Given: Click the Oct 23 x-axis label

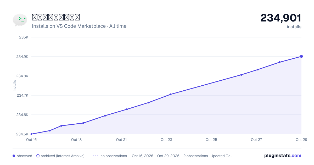Looking at the screenshot, I should click(166, 140).
